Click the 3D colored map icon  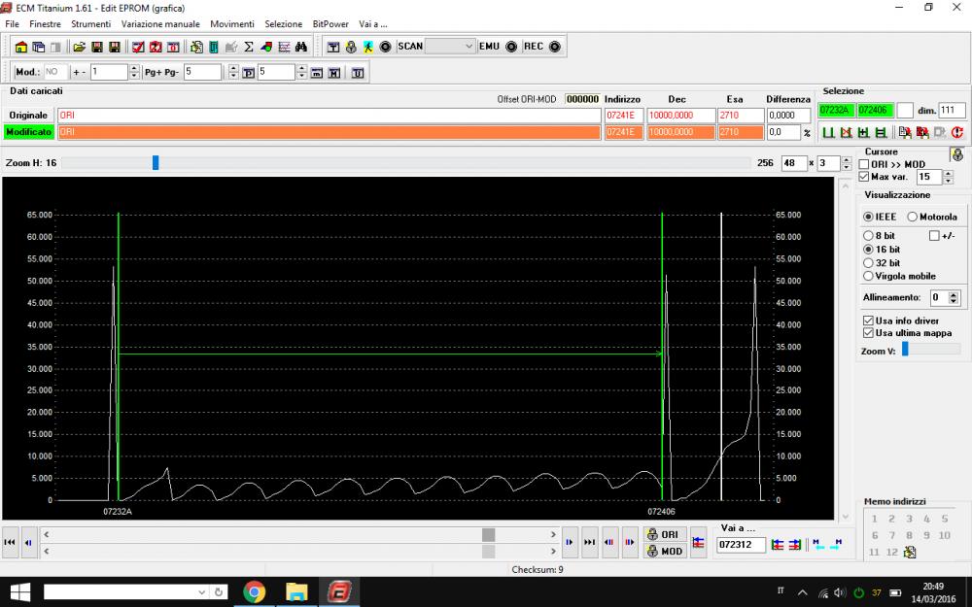tap(266, 47)
